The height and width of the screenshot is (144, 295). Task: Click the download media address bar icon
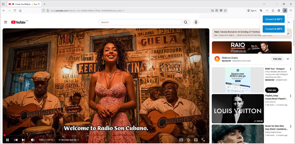(217, 11)
